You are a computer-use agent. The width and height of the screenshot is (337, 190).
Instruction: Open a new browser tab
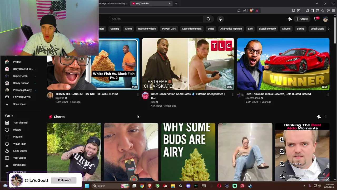point(176,3)
